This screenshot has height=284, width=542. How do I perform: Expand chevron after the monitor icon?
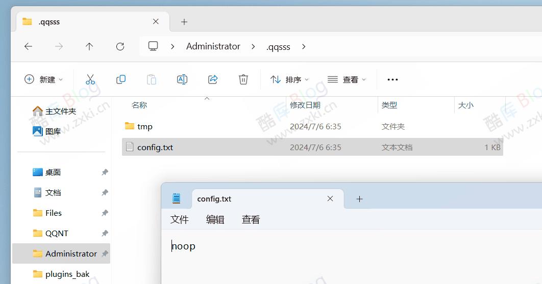173,46
